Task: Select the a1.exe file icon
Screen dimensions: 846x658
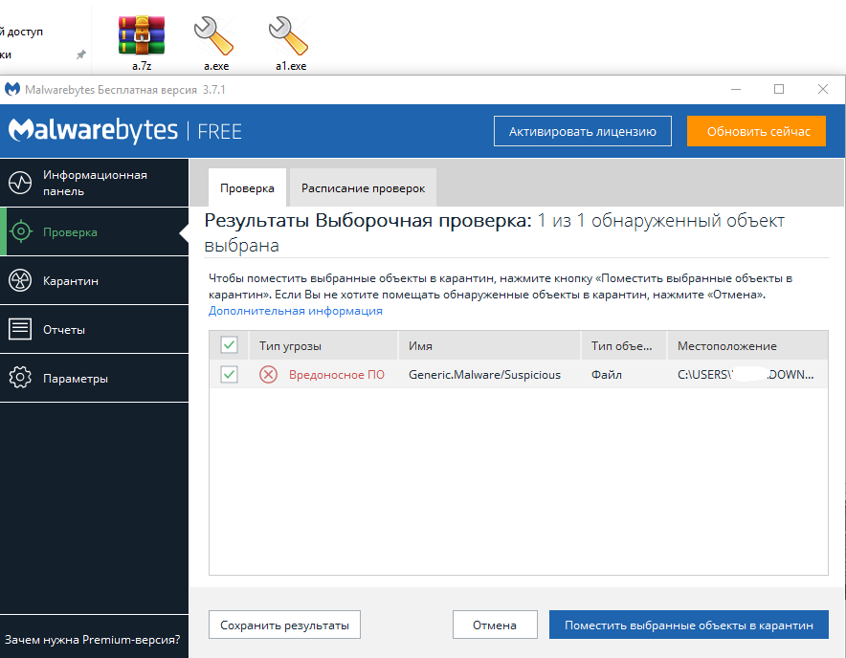Action: (x=289, y=35)
